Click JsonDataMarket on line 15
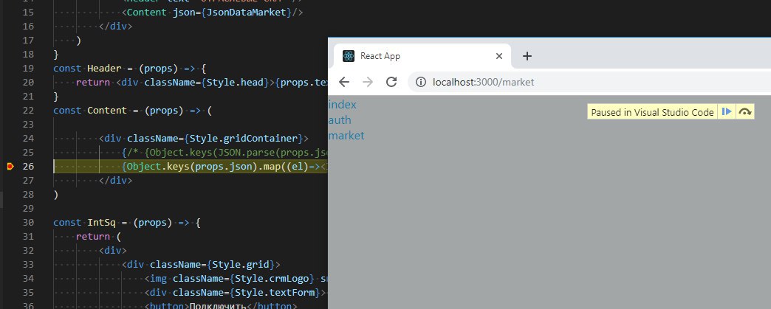Image resolution: width=771 pixels, height=309 pixels. click(x=247, y=13)
